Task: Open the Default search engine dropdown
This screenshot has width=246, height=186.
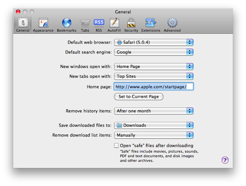Action: point(154,52)
